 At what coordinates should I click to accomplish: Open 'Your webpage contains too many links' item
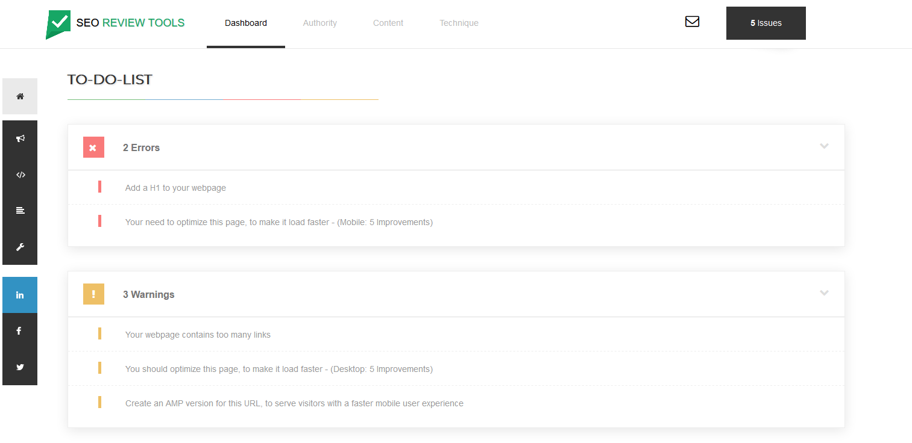(198, 335)
